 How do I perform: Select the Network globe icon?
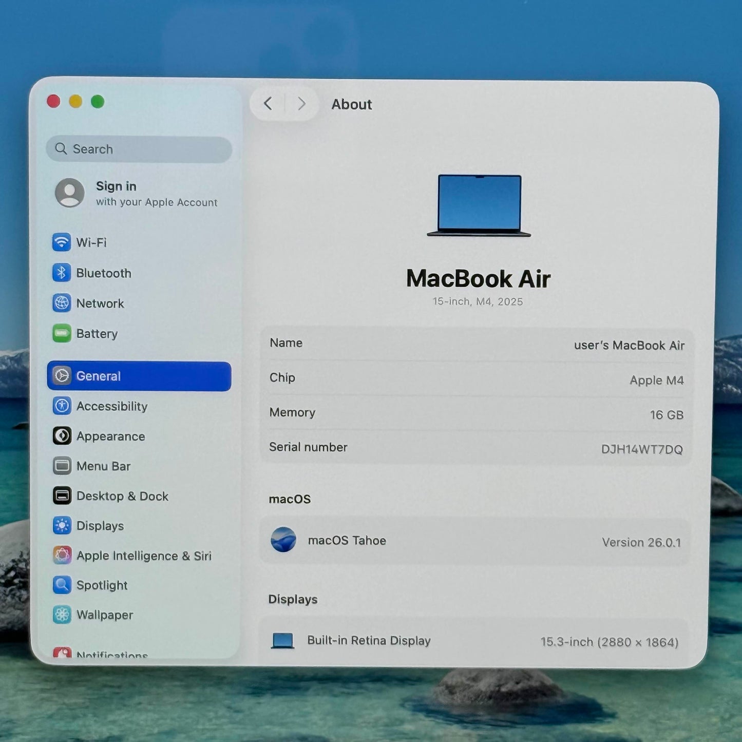[x=62, y=303]
